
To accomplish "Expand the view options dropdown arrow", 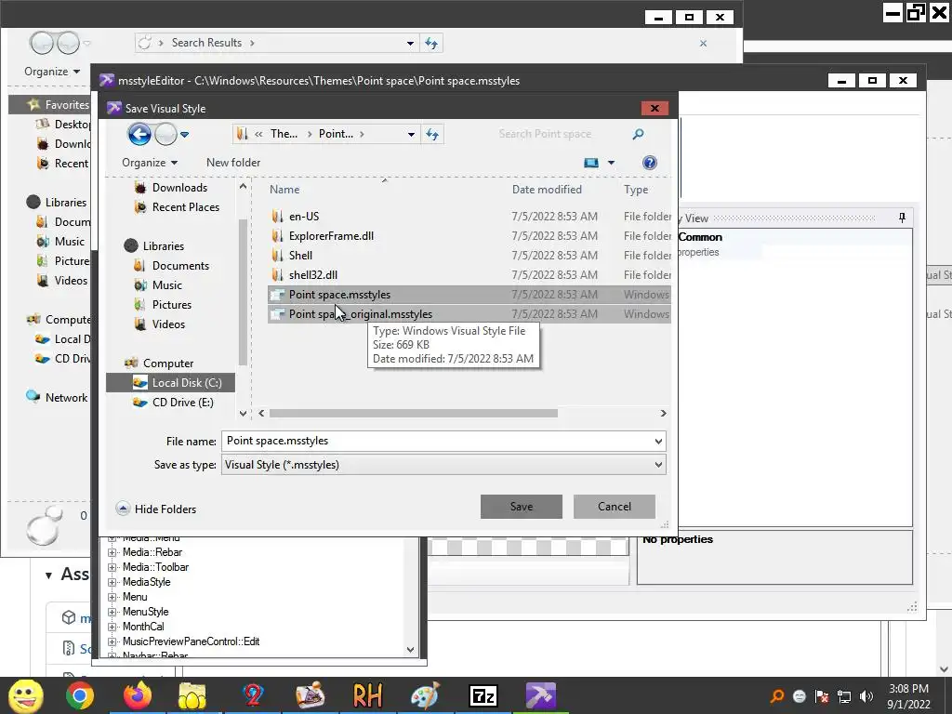I will tap(612, 163).
